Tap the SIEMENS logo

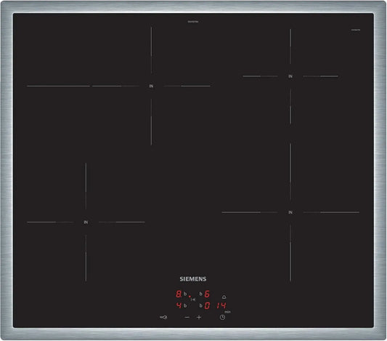click(193, 279)
